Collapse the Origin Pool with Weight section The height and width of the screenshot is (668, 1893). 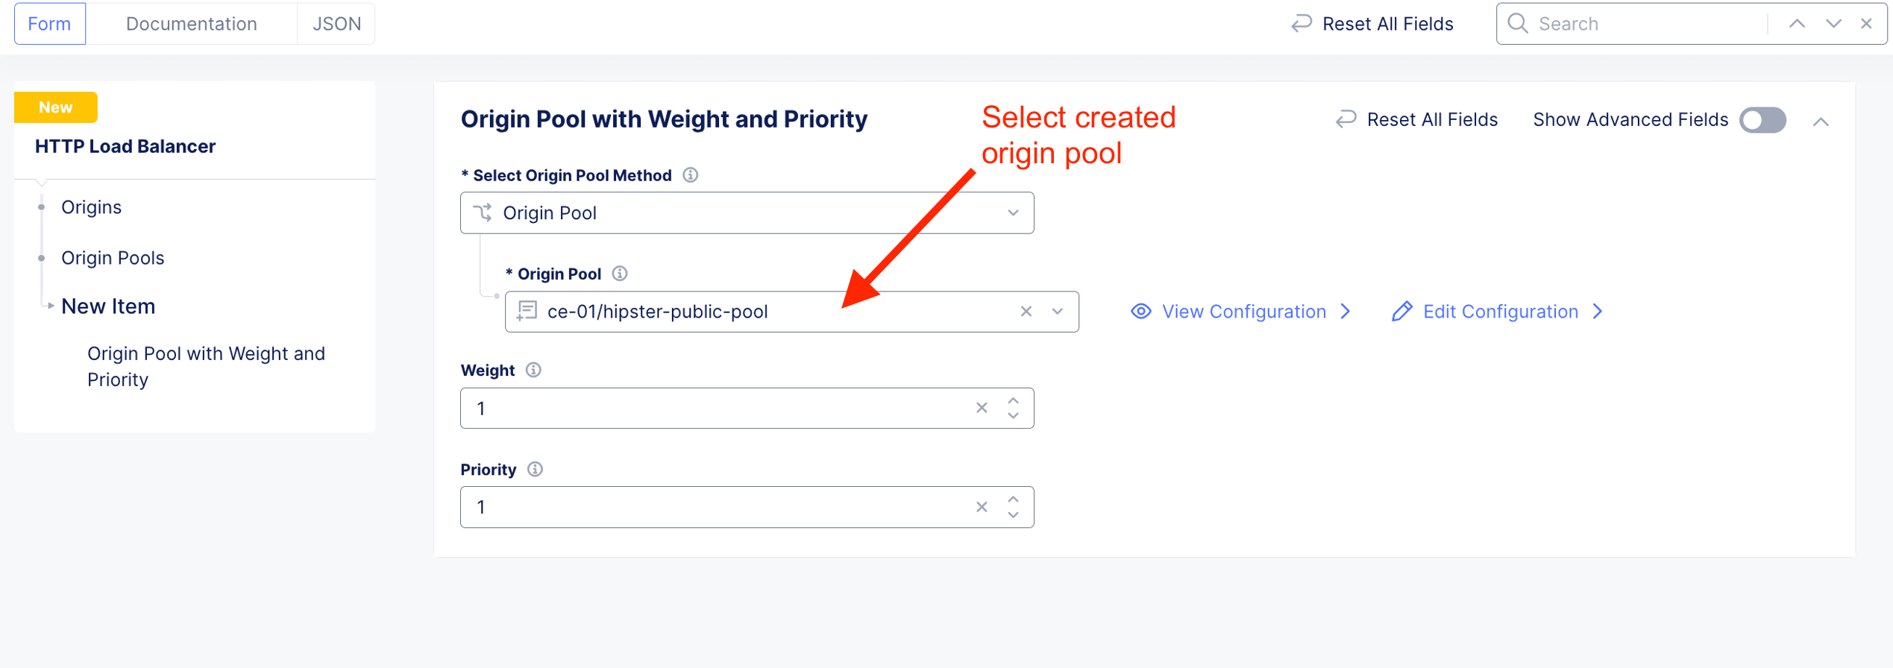pos(1821,122)
